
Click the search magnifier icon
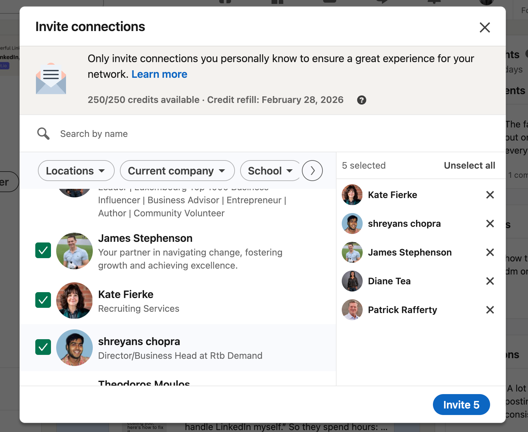tap(43, 134)
